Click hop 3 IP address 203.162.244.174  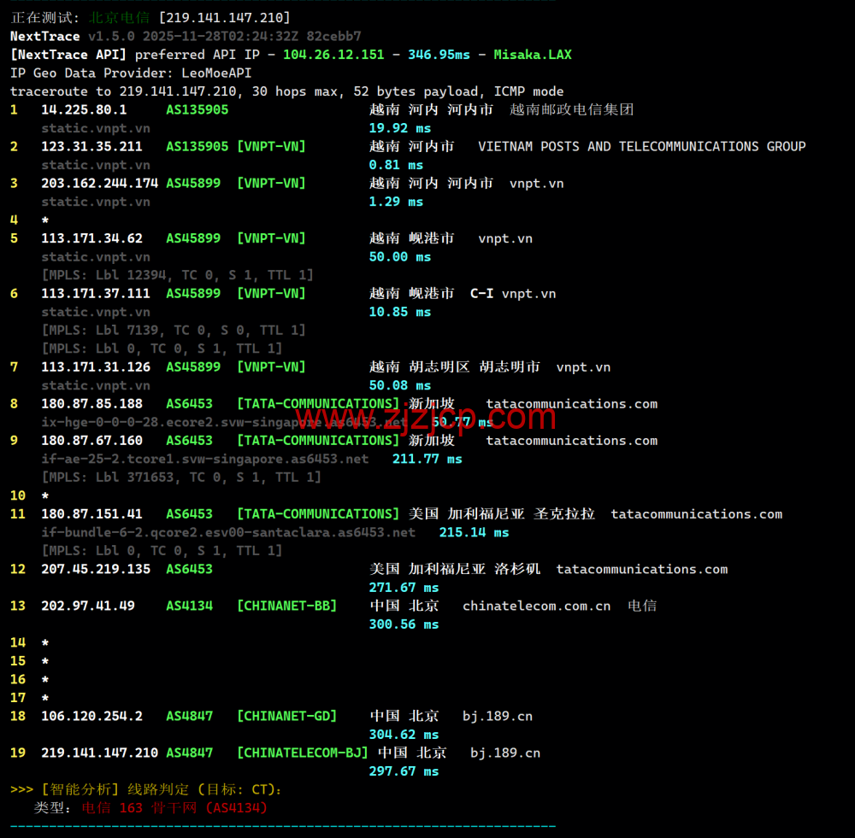(99, 183)
